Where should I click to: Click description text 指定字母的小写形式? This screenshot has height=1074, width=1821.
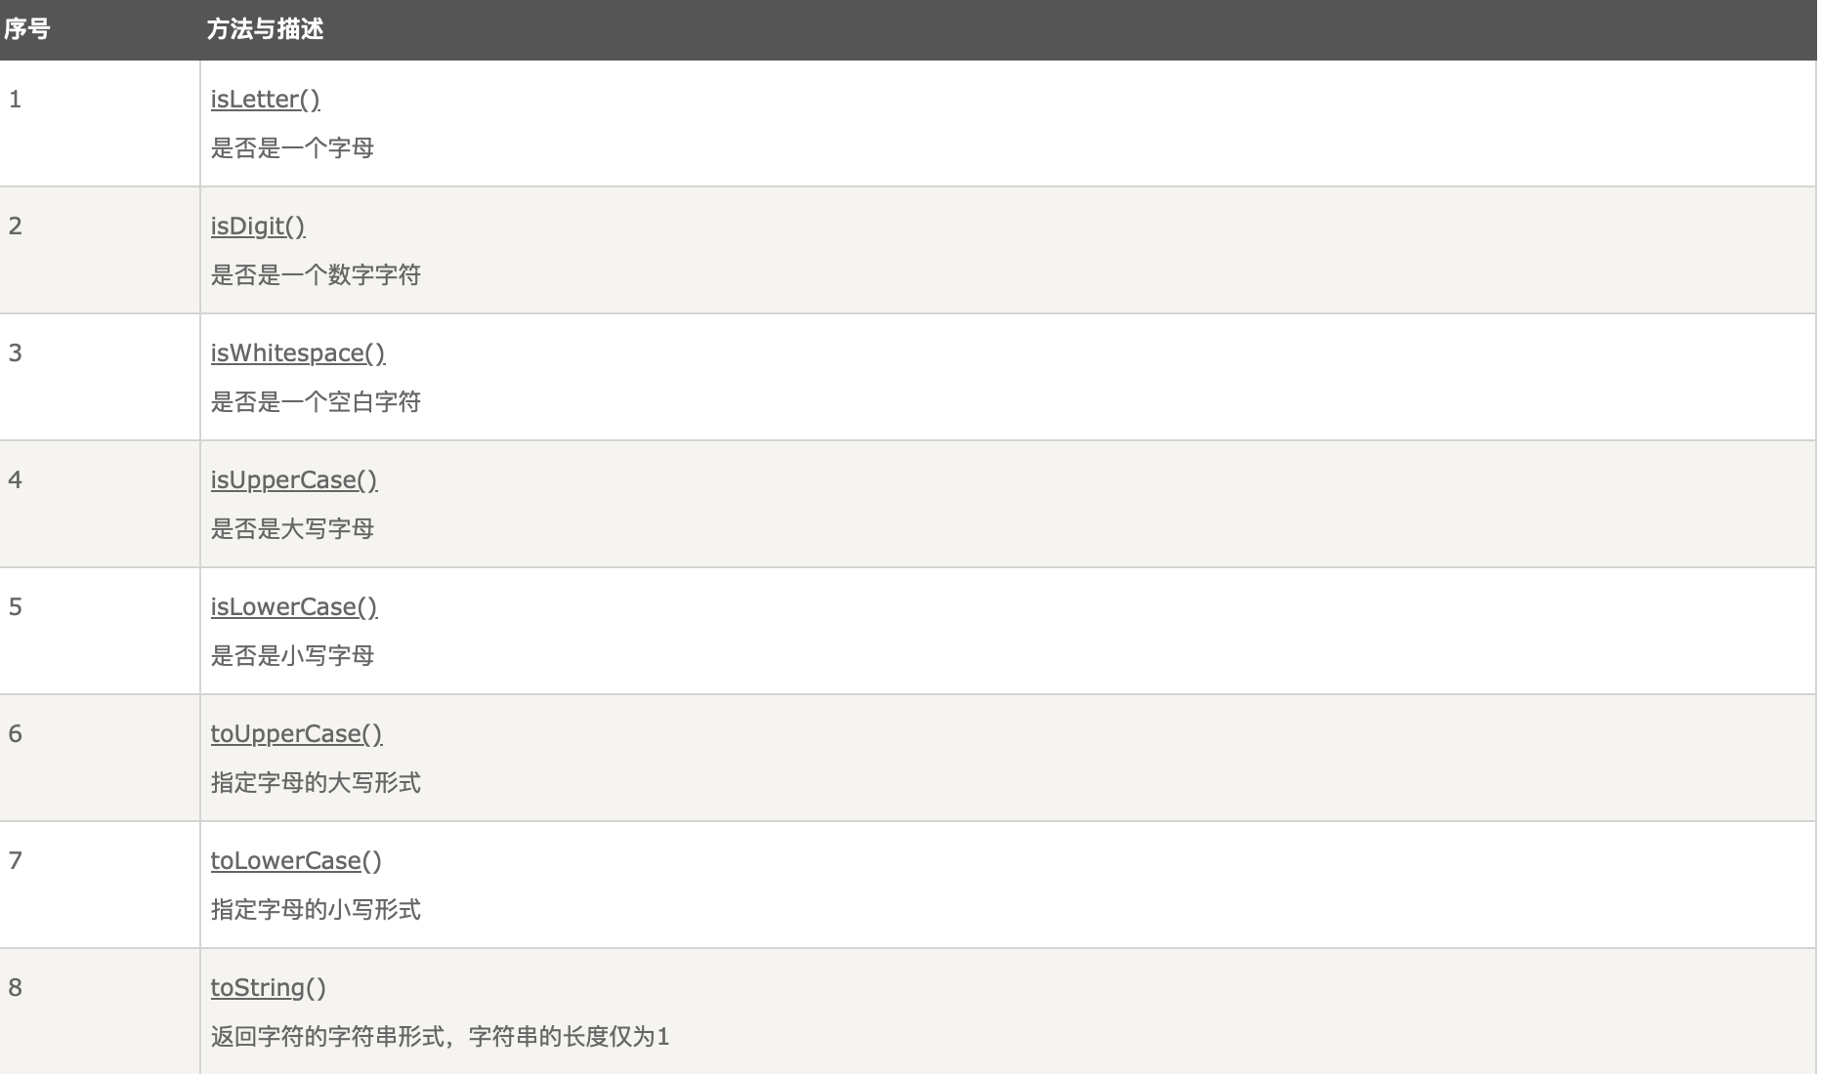click(316, 910)
